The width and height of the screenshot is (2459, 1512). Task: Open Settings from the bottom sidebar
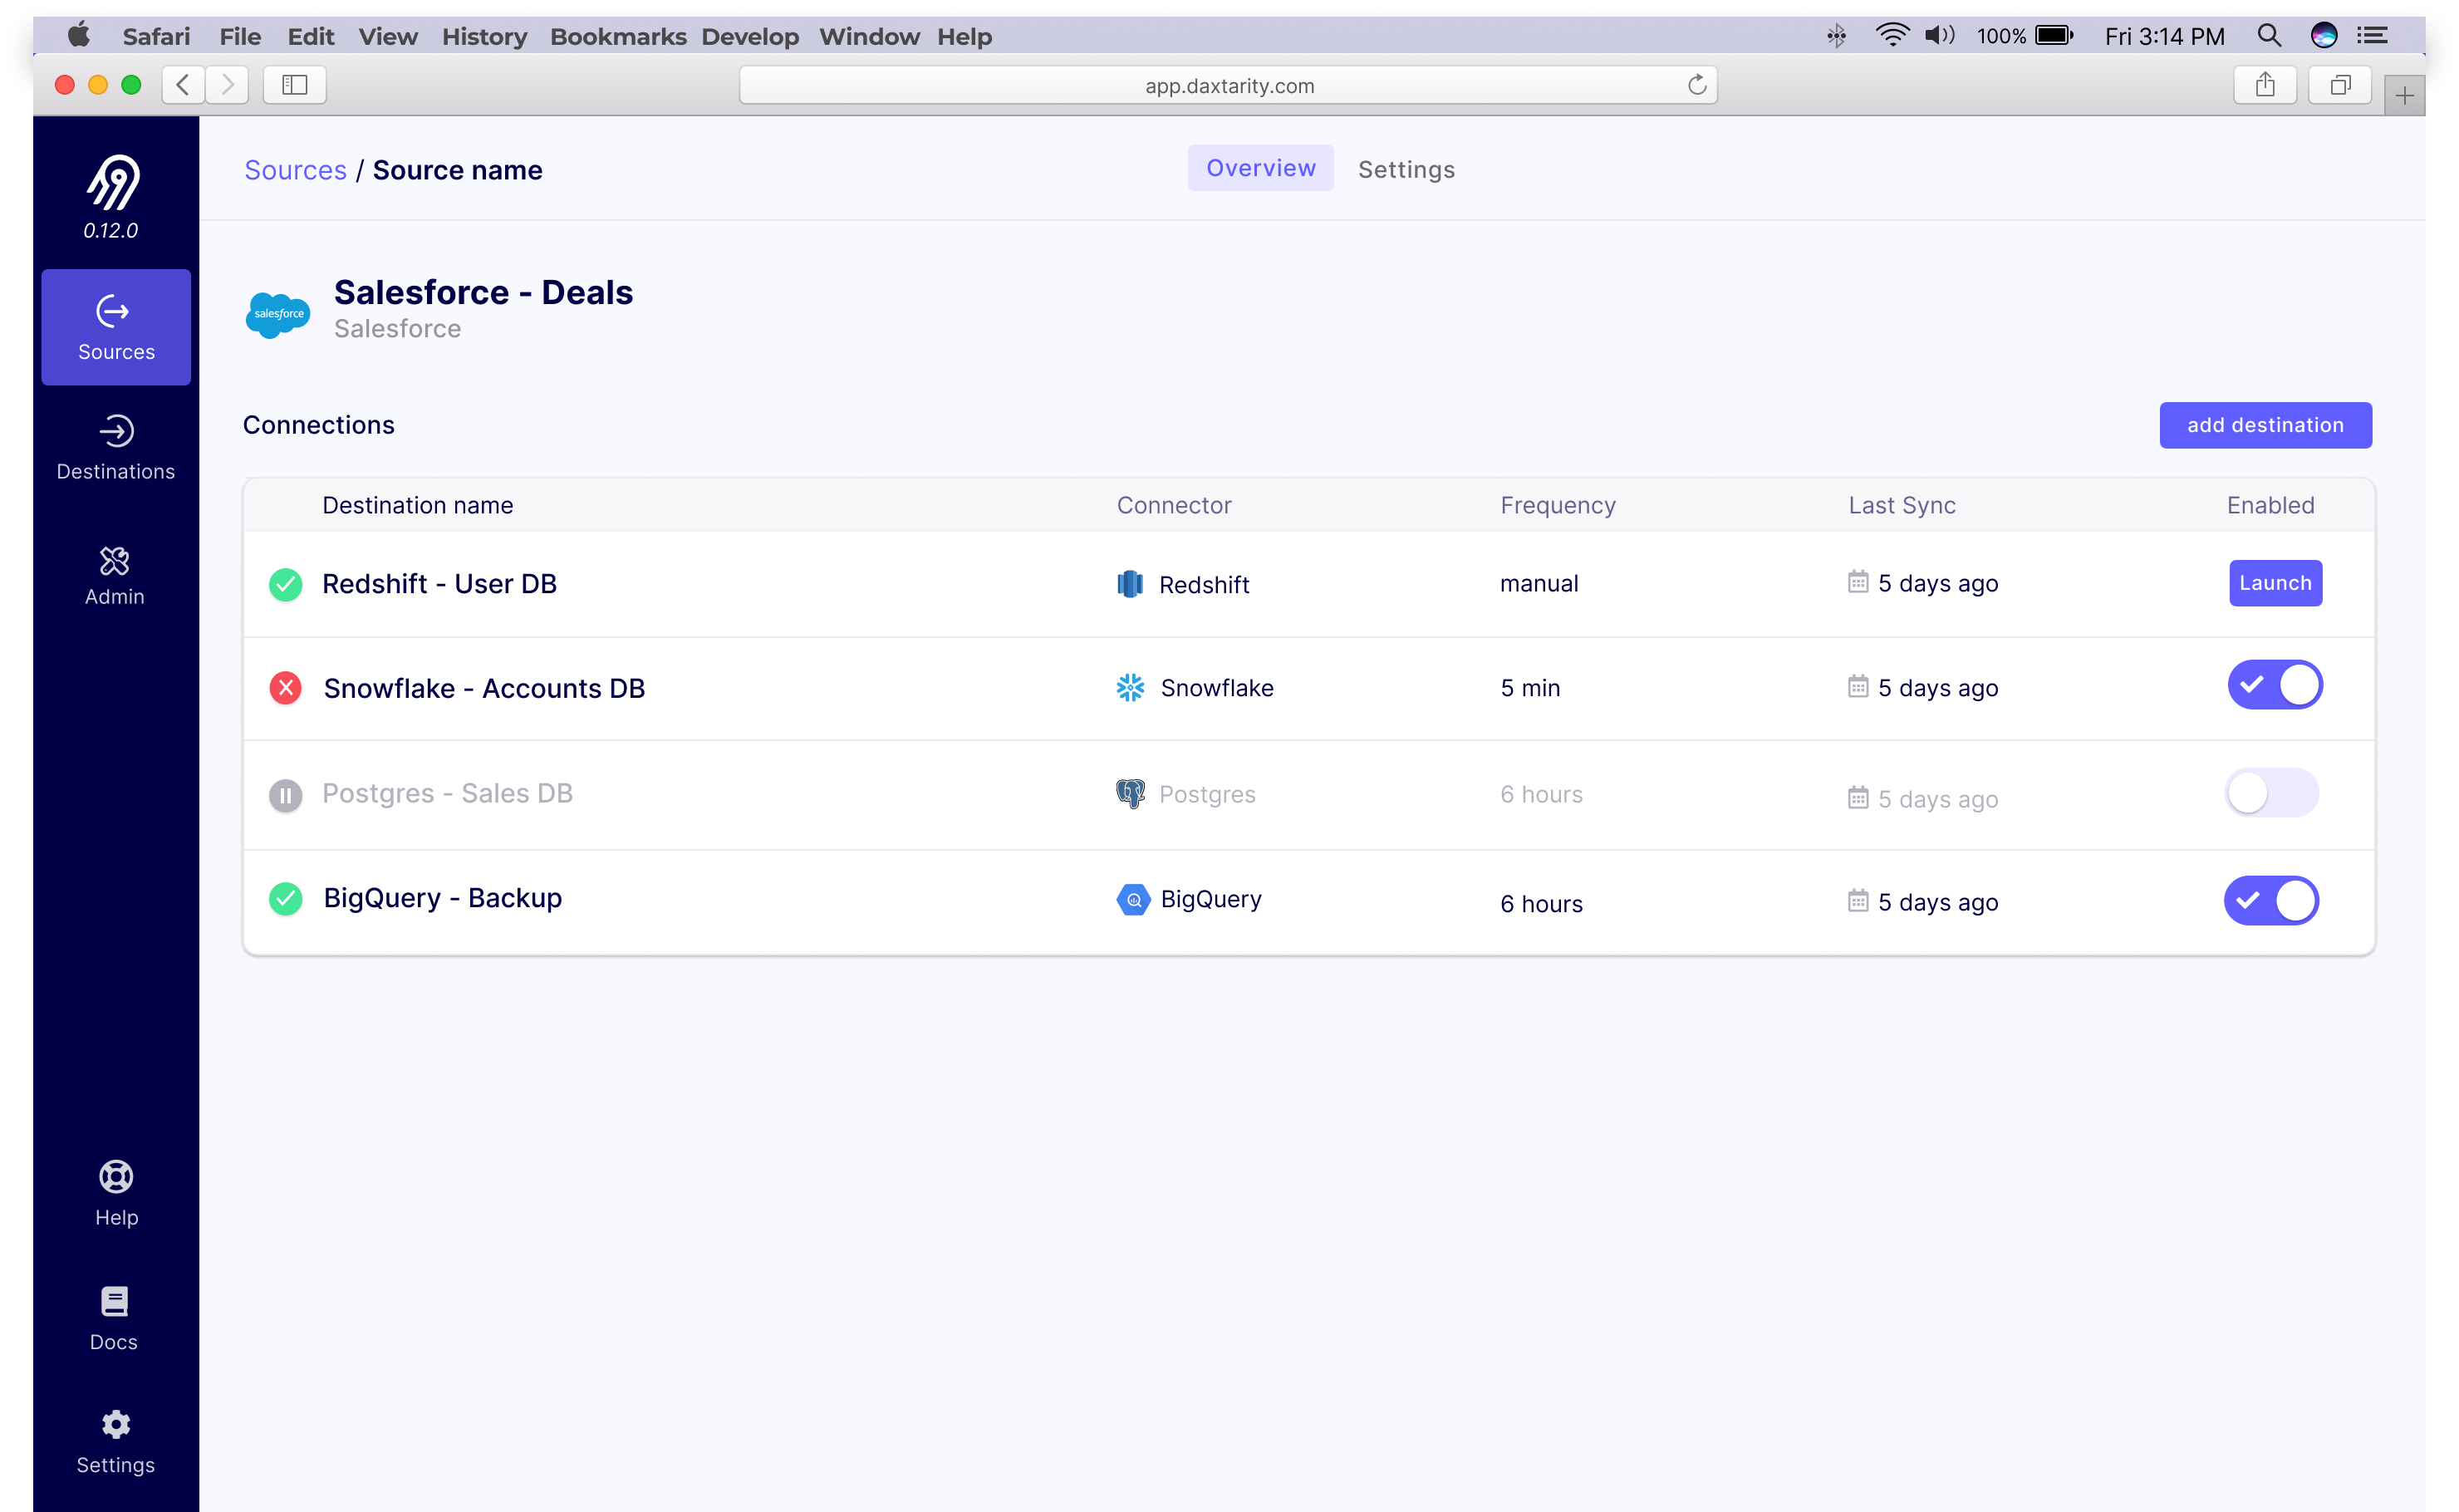click(115, 1441)
